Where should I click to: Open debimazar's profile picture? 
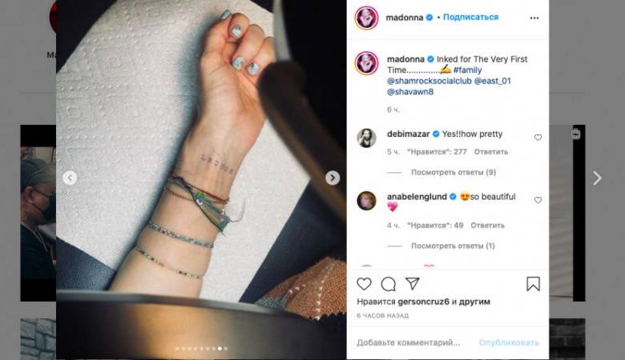[366, 138]
